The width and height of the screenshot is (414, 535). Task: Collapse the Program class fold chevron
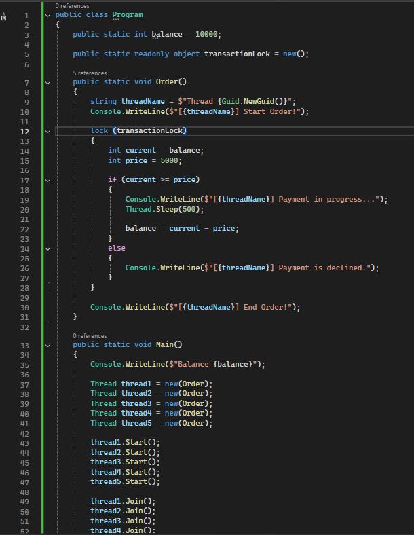click(x=48, y=15)
